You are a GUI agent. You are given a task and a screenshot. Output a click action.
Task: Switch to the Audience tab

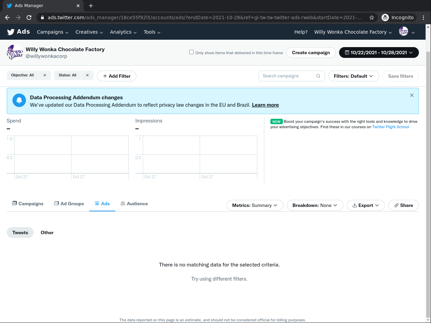[134, 204]
